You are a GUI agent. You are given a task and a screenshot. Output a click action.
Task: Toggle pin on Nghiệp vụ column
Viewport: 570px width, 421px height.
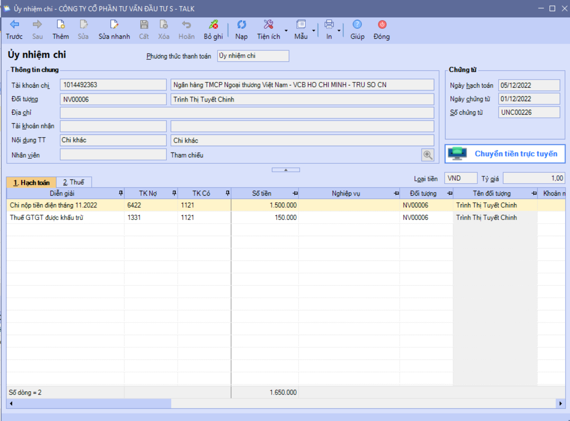(396, 193)
